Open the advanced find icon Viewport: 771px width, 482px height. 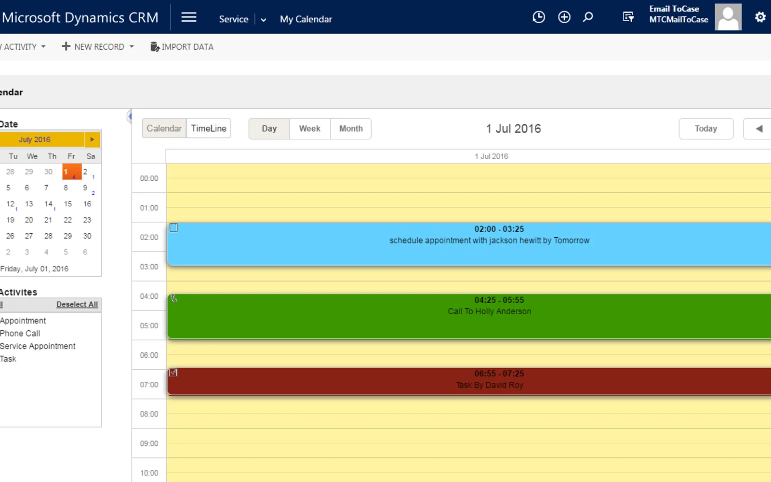pyautogui.click(x=628, y=17)
